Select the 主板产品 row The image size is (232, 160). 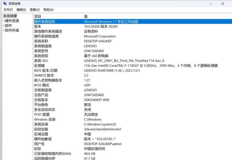(133, 95)
